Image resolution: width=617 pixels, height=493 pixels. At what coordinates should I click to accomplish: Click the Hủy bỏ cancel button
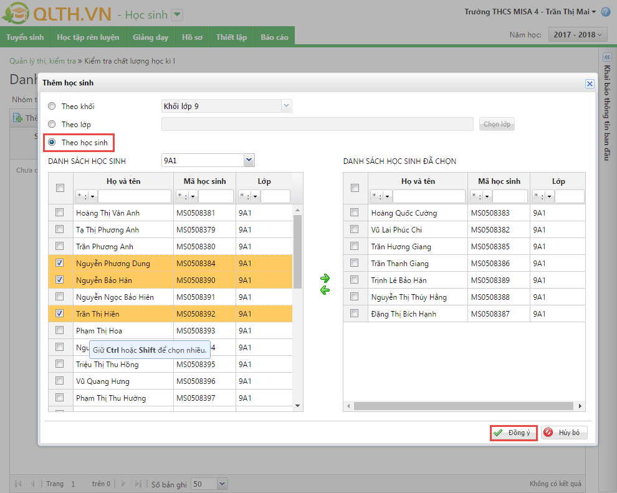(564, 433)
